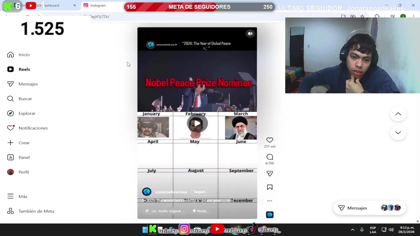Screen dimensions: 420x236
Task: Open Perfil profile page
Action: [18, 172]
